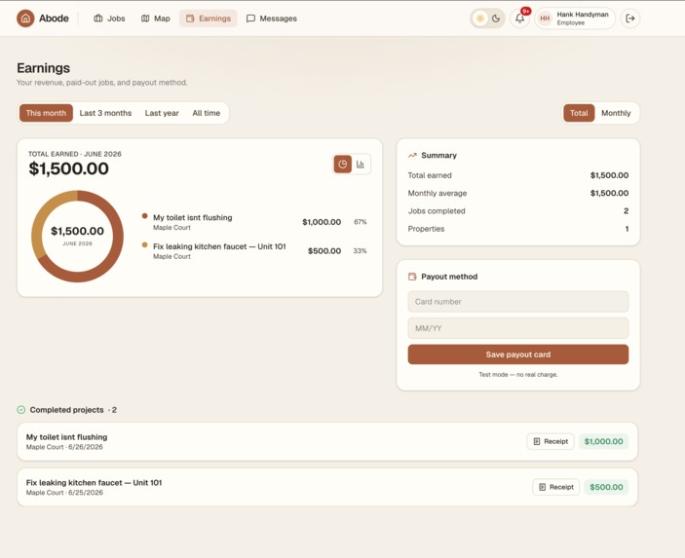685x558 pixels.
Task: Select the All time range
Action: 207,113
